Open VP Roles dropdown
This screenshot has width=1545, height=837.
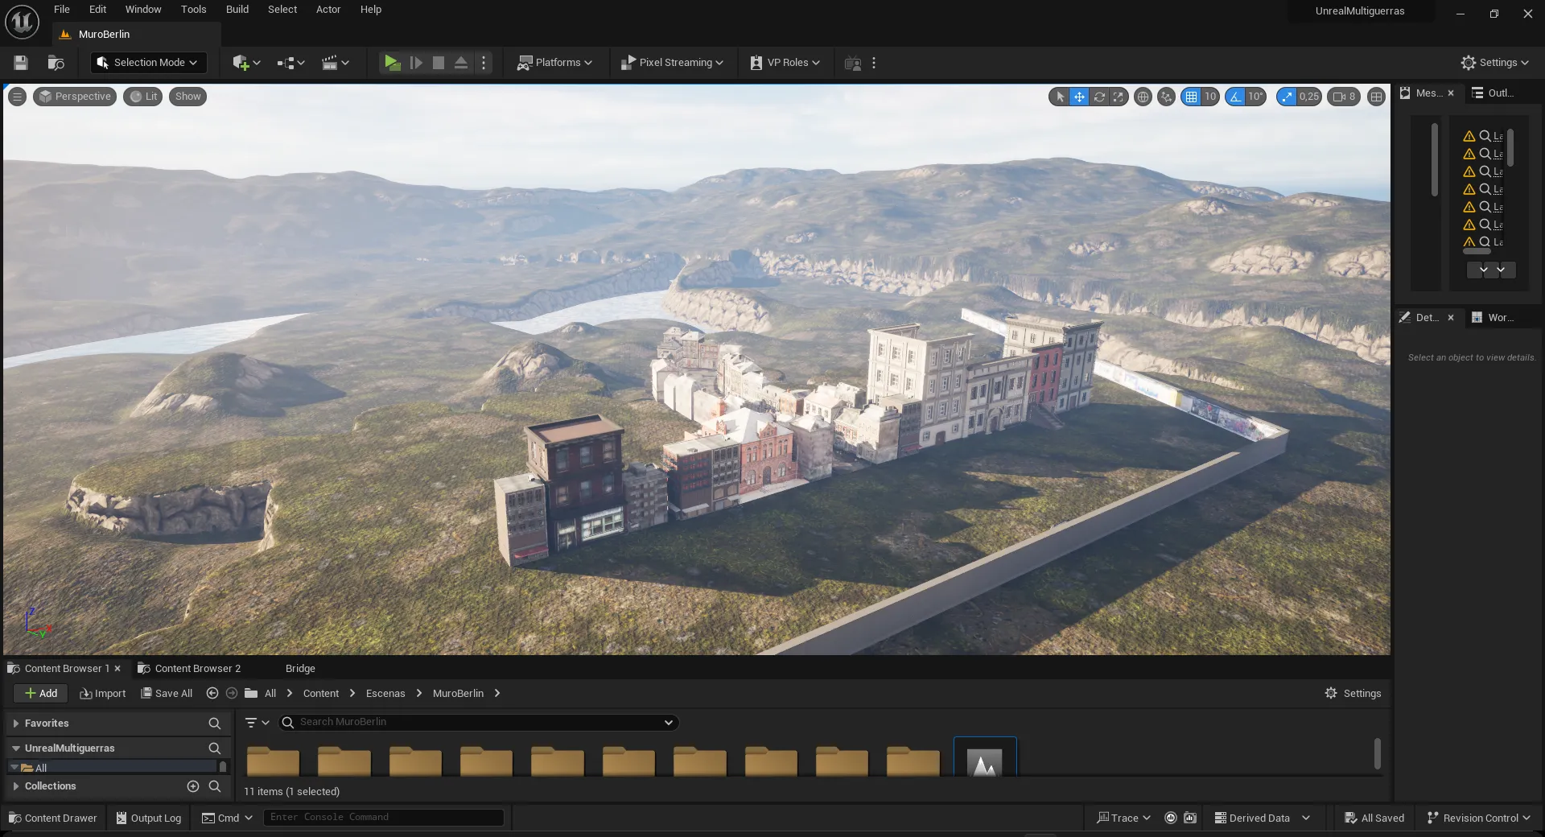click(x=785, y=63)
